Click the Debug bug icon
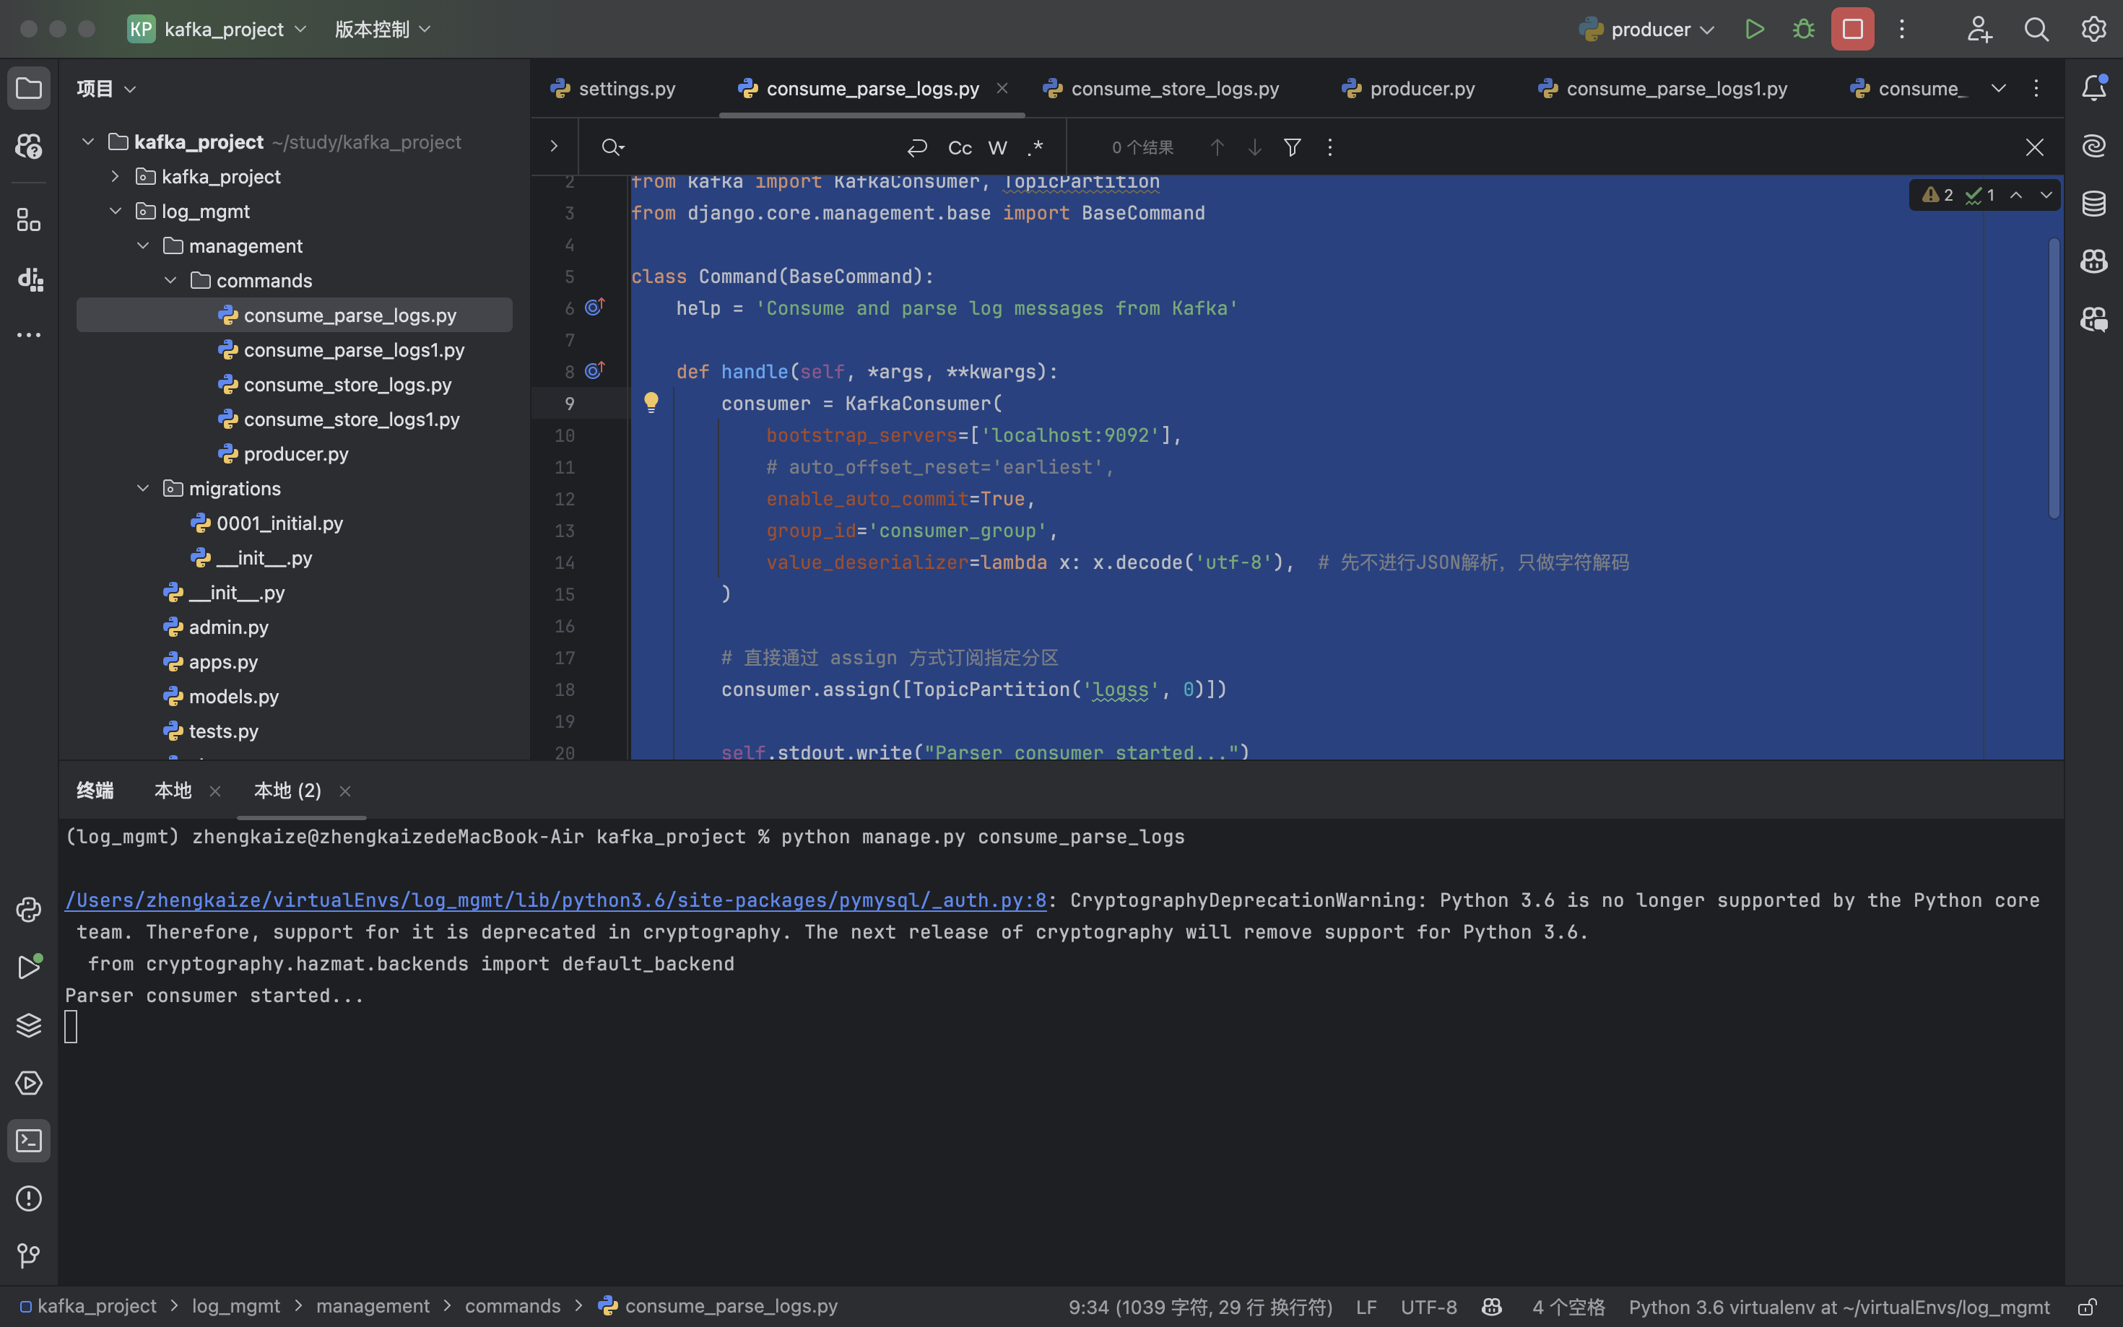This screenshot has width=2123, height=1327. [1804, 29]
